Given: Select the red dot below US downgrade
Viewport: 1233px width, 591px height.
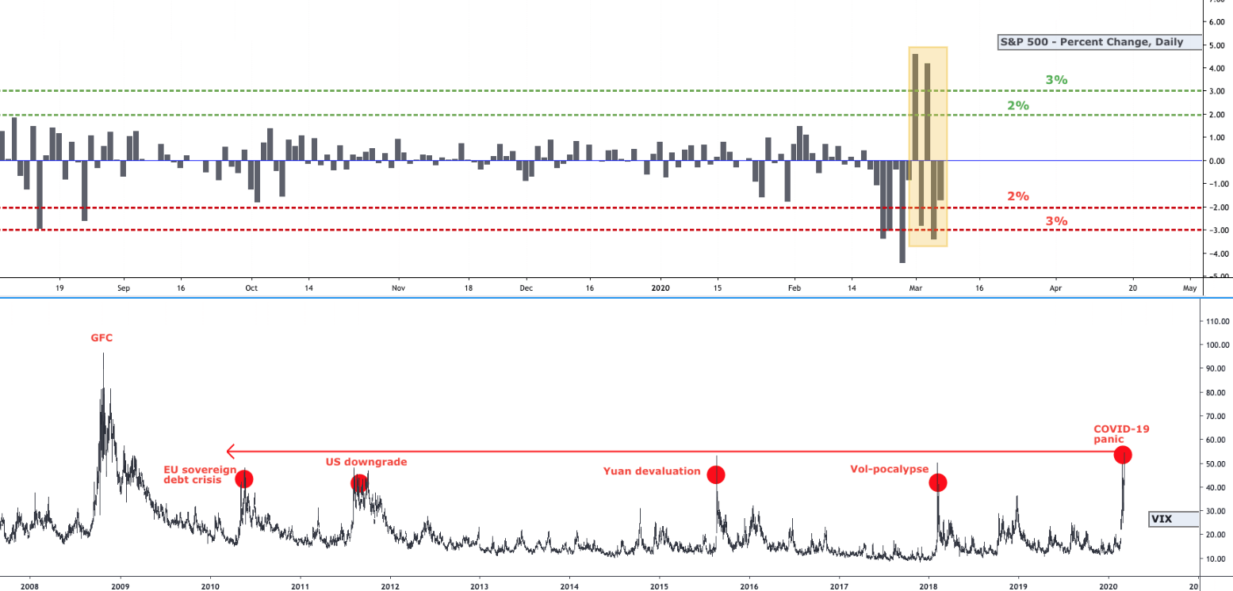Looking at the screenshot, I should [358, 482].
